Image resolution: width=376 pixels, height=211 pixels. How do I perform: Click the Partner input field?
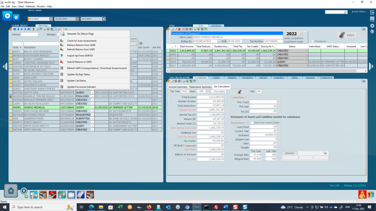click(x=30, y=34)
